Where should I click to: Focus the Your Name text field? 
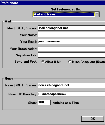click(71, 35)
